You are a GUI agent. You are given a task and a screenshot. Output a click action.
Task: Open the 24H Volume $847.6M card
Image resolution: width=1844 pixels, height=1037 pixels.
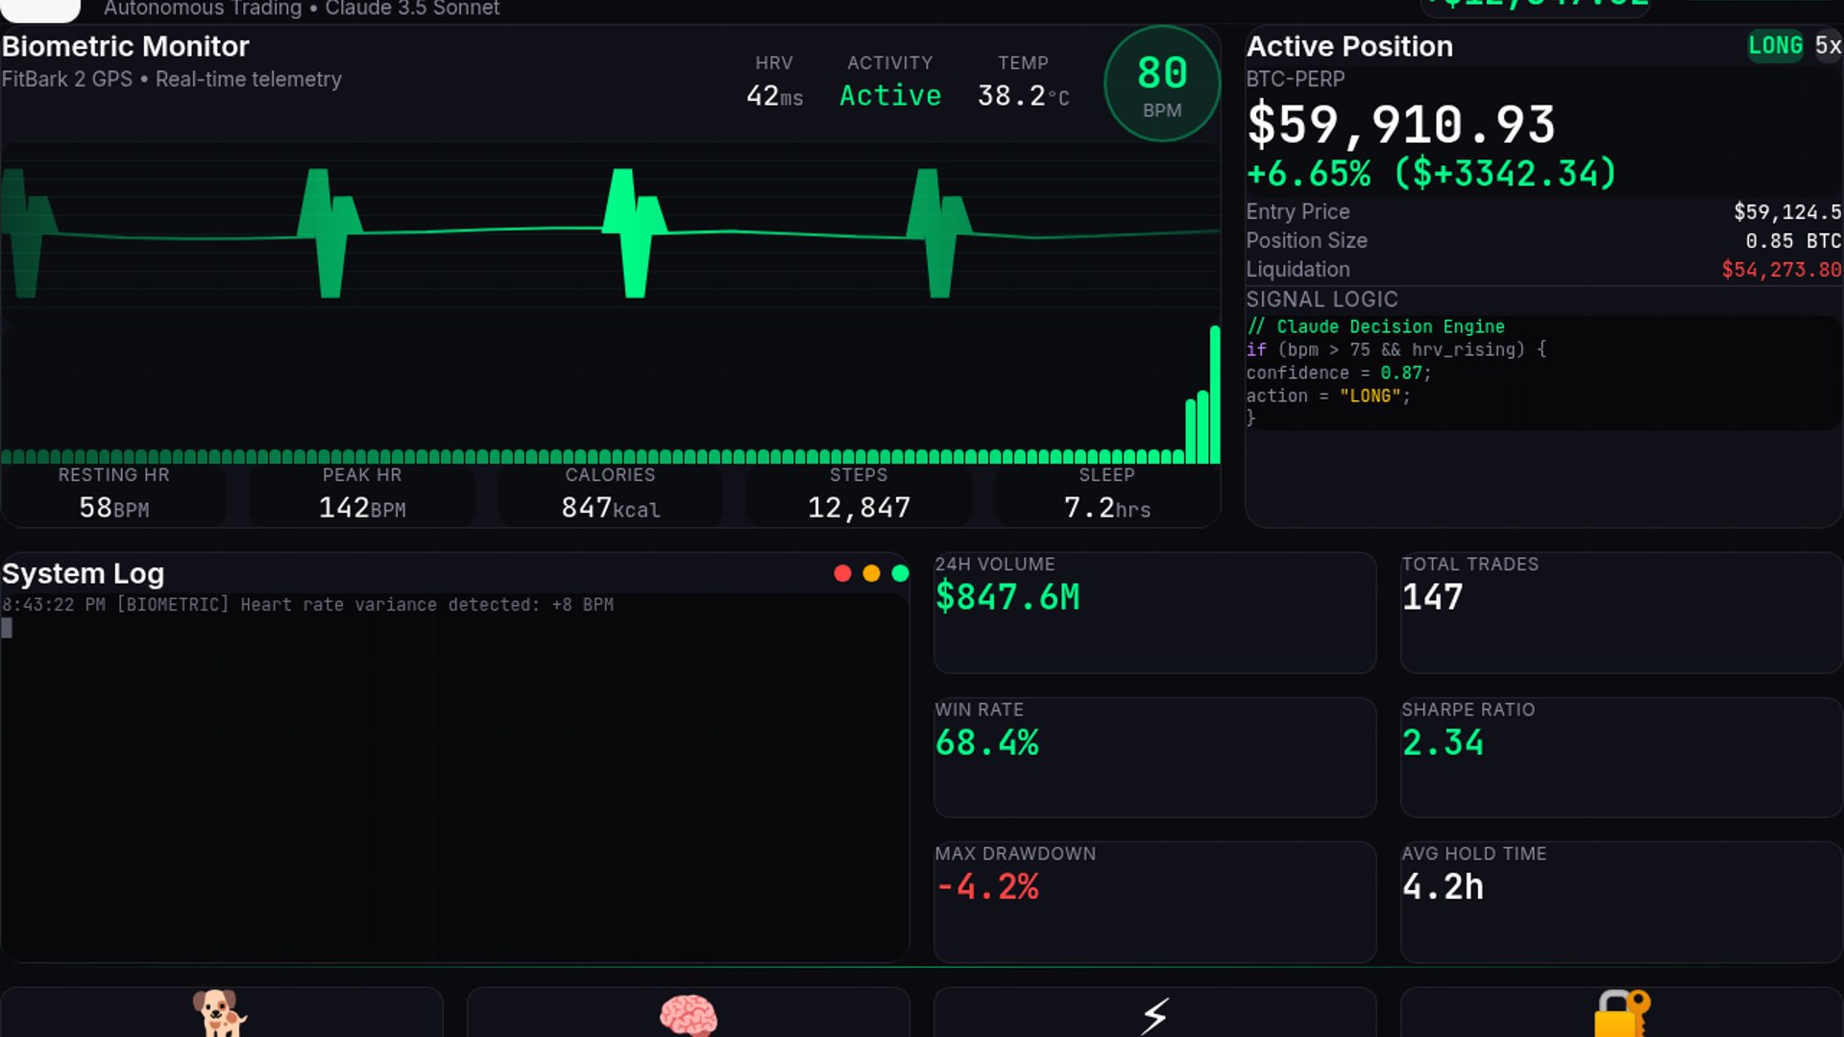coord(1154,613)
